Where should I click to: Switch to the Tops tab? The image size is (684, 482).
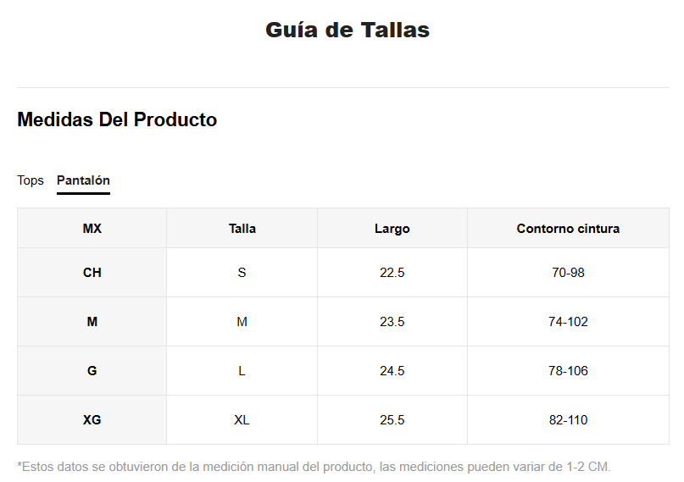click(31, 180)
